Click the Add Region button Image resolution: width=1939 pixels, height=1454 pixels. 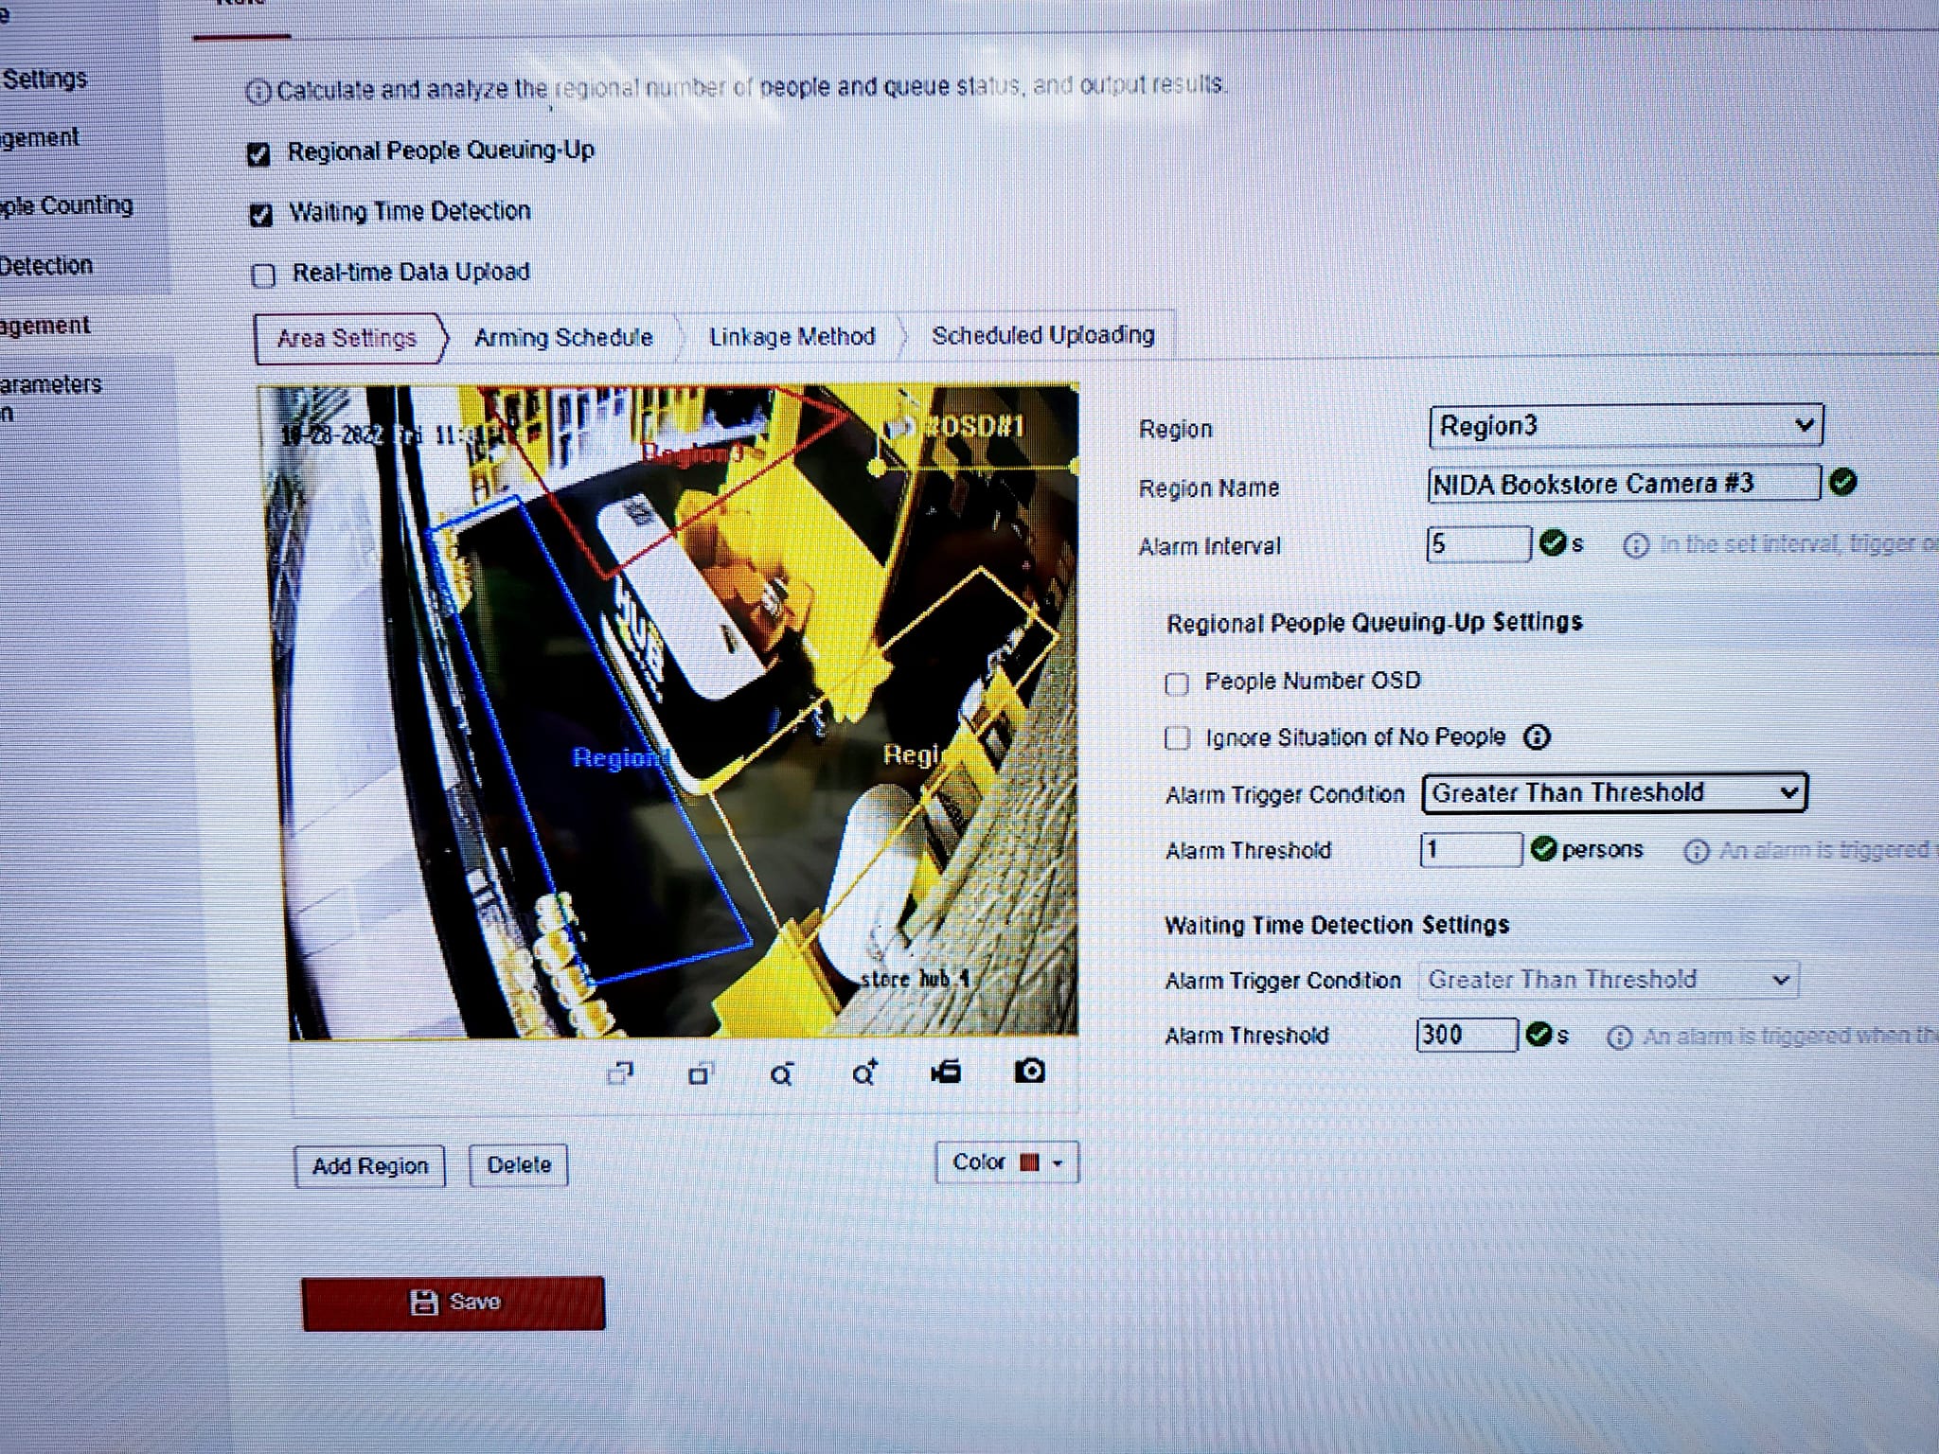pyautogui.click(x=370, y=1166)
